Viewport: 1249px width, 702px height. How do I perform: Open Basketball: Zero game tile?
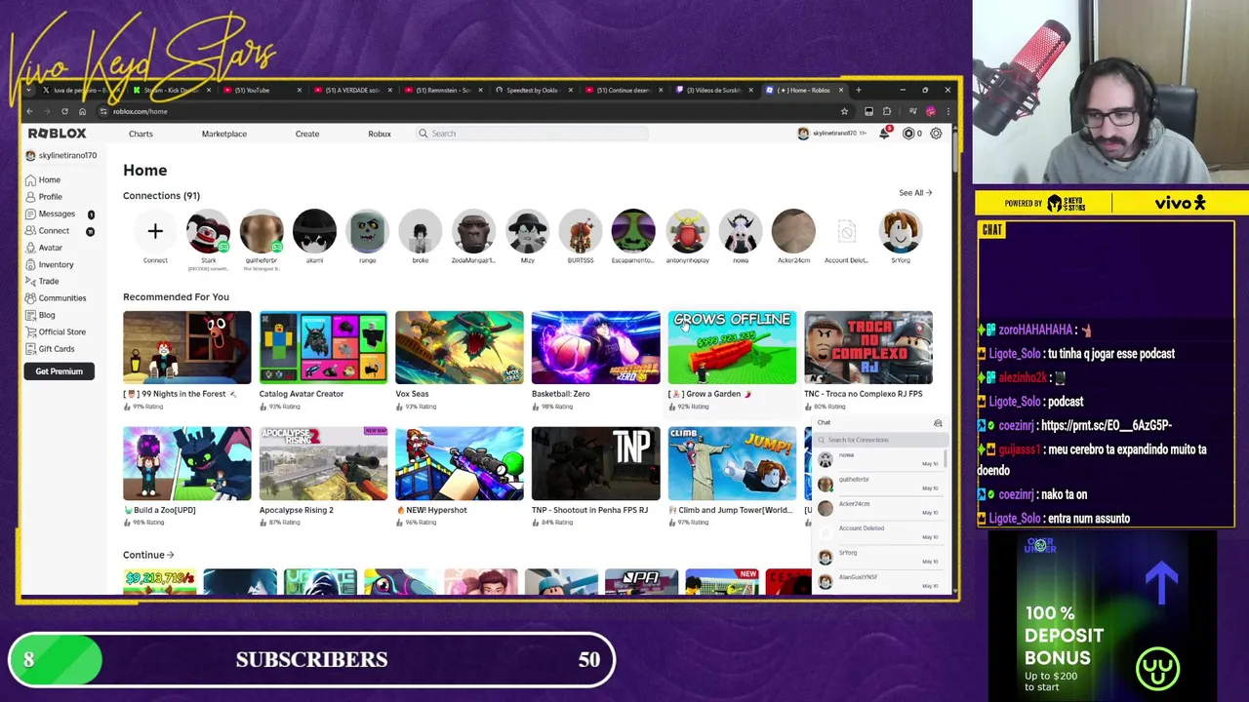[x=595, y=360]
